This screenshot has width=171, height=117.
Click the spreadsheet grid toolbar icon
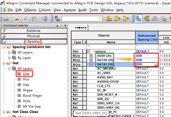[x=163, y=19]
